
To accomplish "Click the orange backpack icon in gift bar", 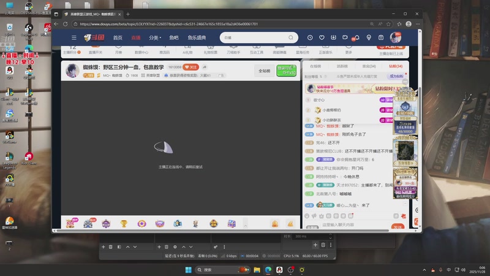I will pos(274,224).
